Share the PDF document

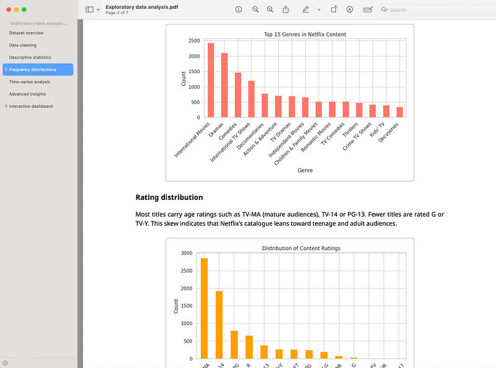coord(286,9)
